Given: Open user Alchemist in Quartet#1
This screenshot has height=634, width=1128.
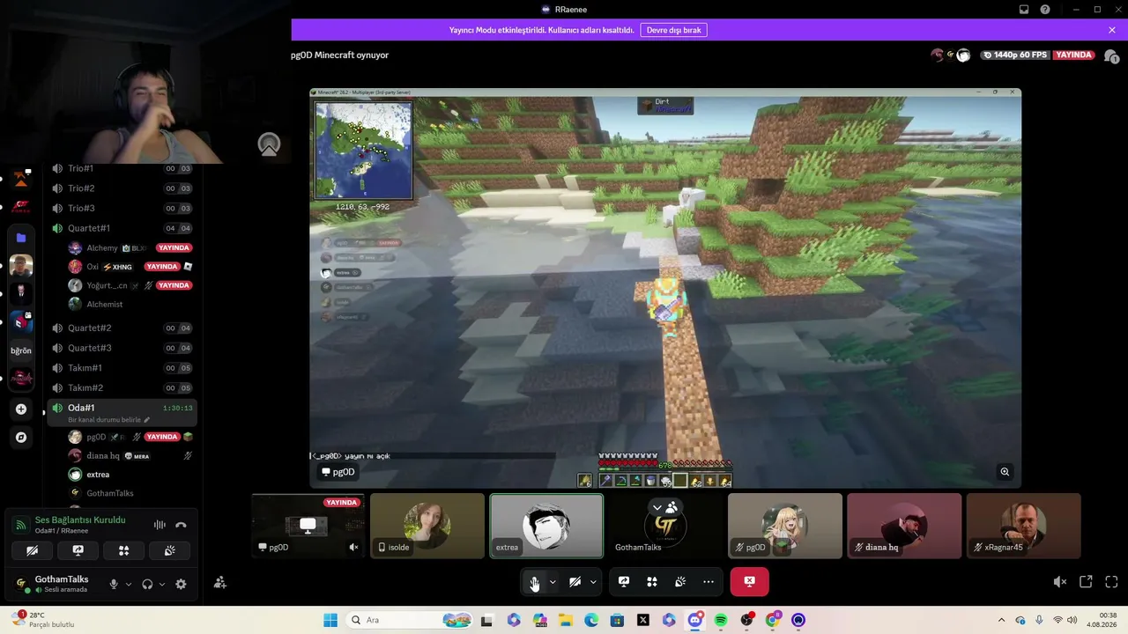Looking at the screenshot, I should pos(105,304).
